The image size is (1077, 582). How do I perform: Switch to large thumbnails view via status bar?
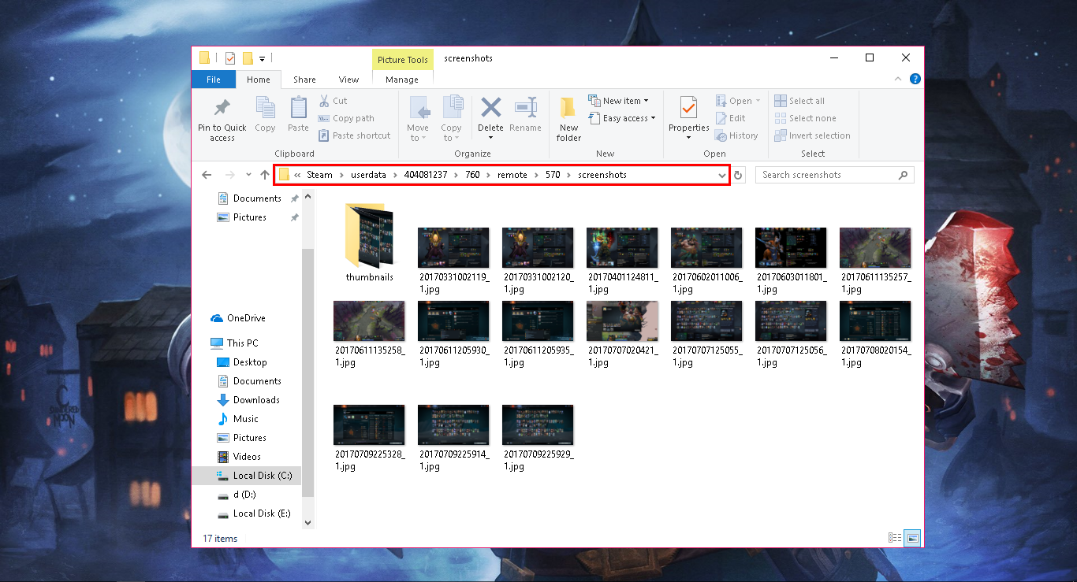(x=911, y=537)
